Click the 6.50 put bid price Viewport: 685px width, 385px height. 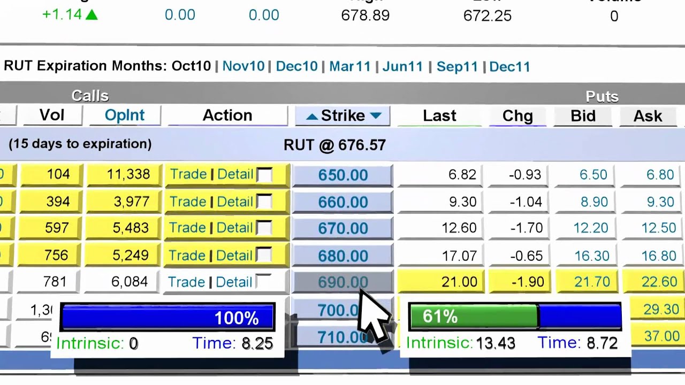coord(593,175)
